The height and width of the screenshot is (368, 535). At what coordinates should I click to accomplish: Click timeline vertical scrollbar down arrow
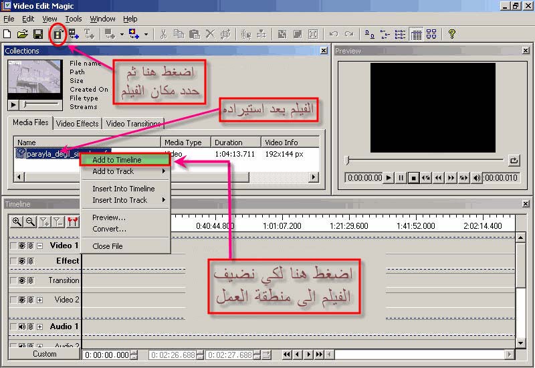[520, 343]
